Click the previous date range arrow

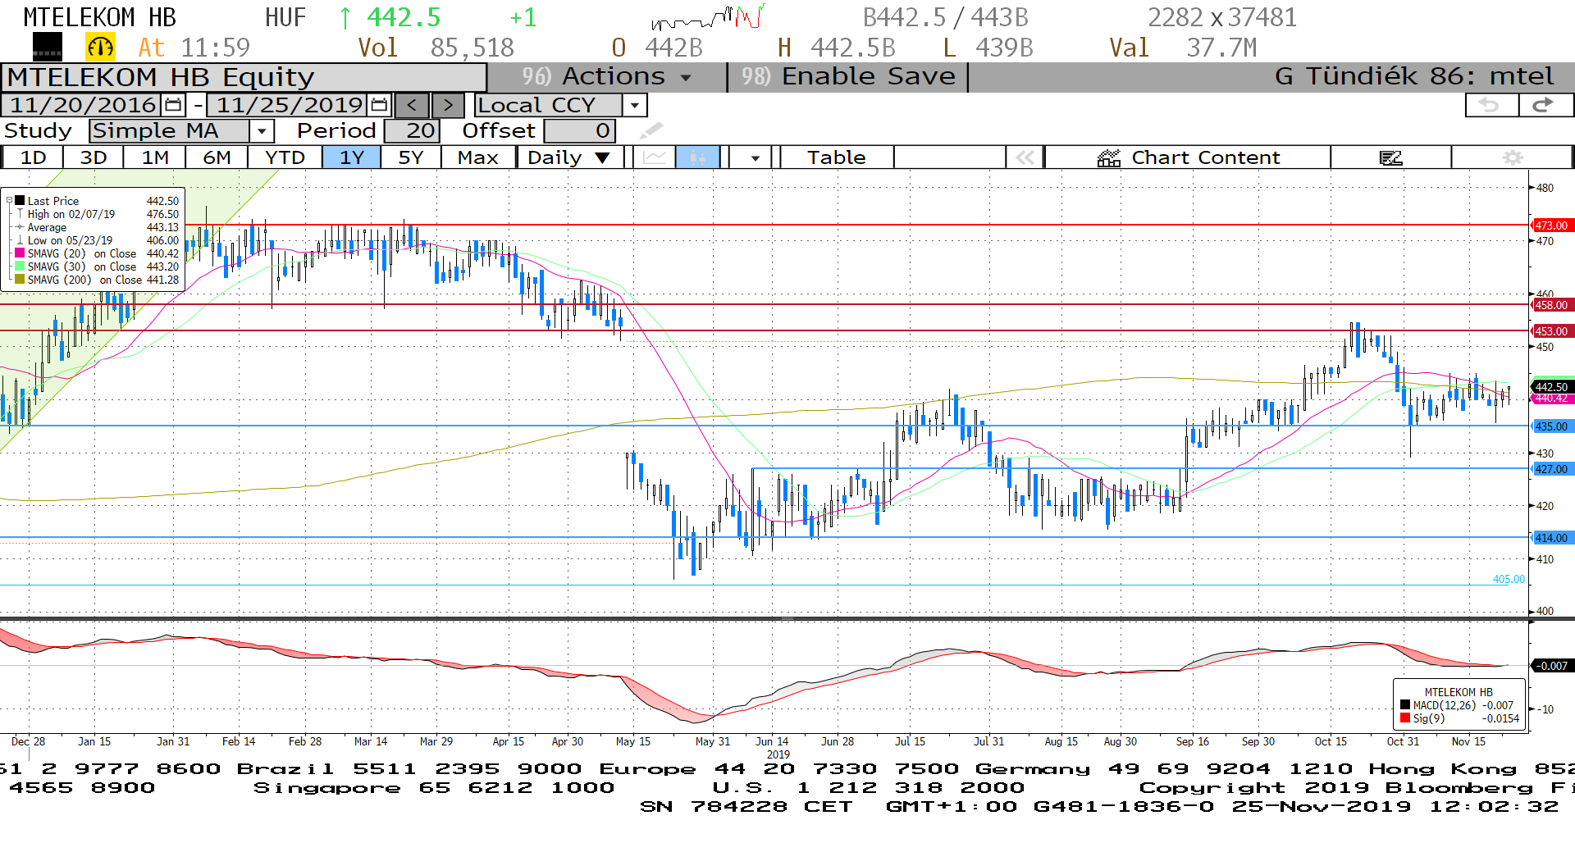(412, 105)
